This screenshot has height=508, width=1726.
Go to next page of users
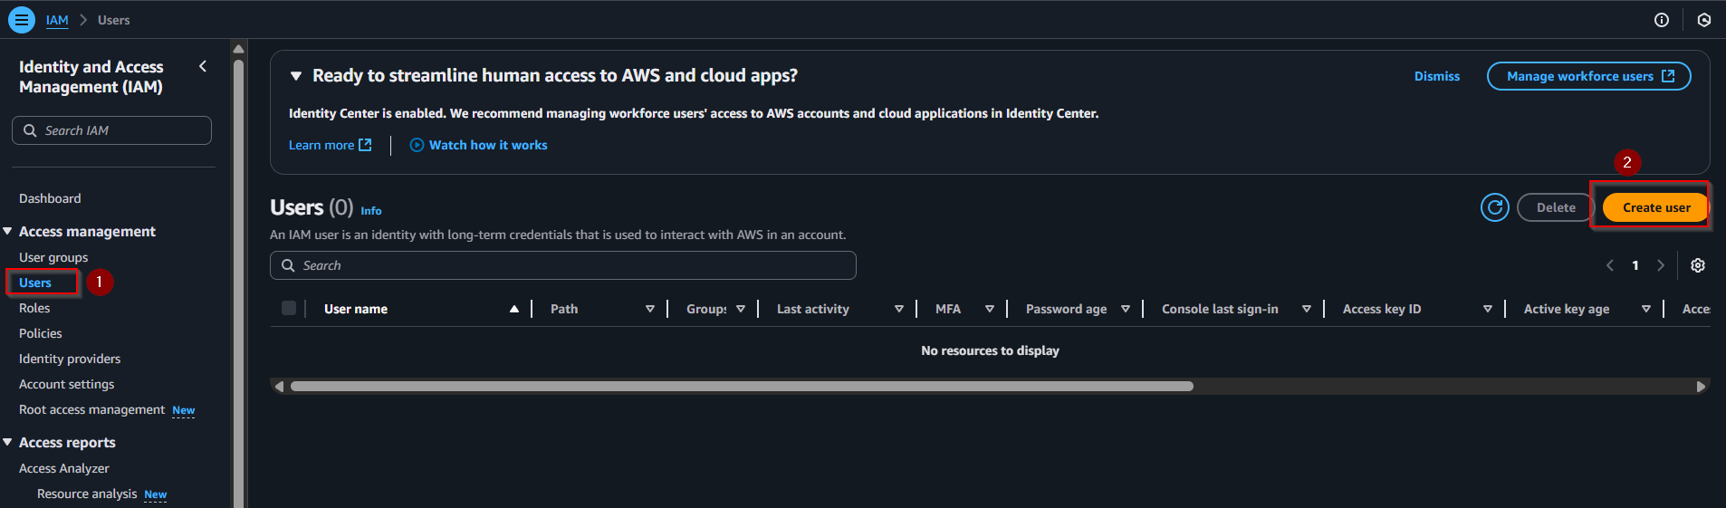pyautogui.click(x=1661, y=265)
